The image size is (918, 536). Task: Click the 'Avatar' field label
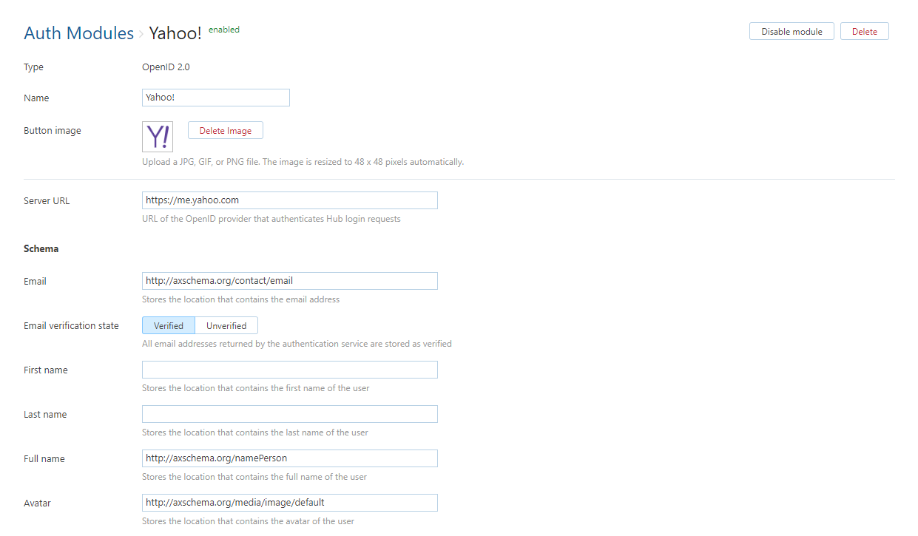pos(37,503)
